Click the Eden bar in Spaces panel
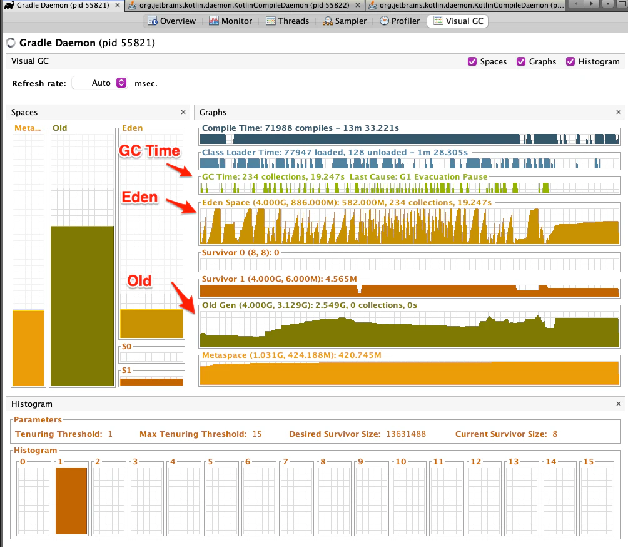The width and height of the screenshot is (628, 547). 152,324
